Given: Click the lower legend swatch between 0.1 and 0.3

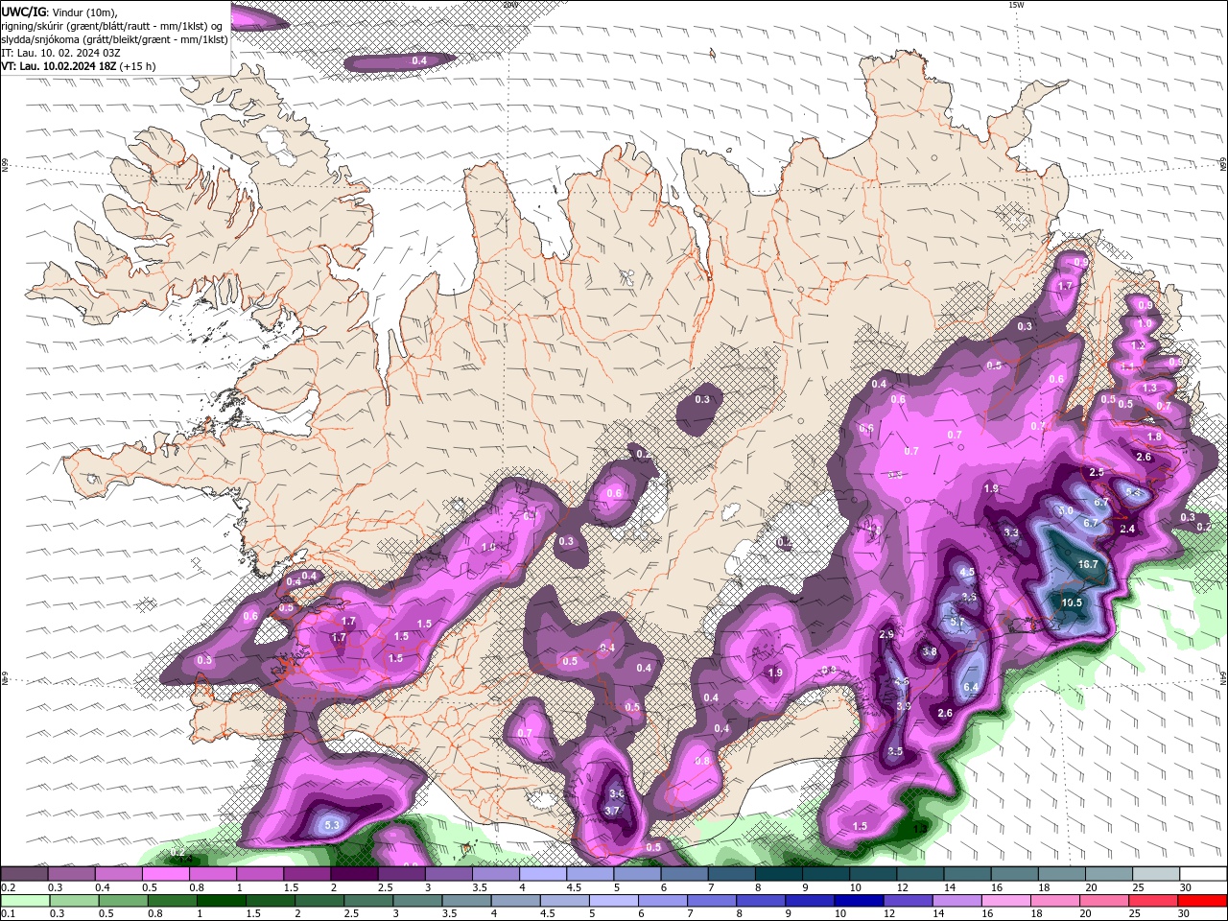Looking at the screenshot, I should (x=23, y=901).
